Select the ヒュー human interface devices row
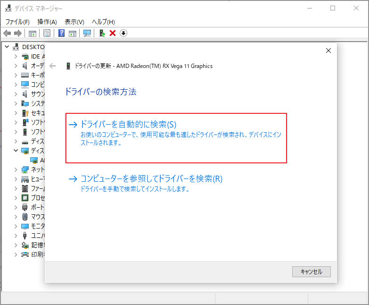The image size is (369, 305). (x=33, y=179)
